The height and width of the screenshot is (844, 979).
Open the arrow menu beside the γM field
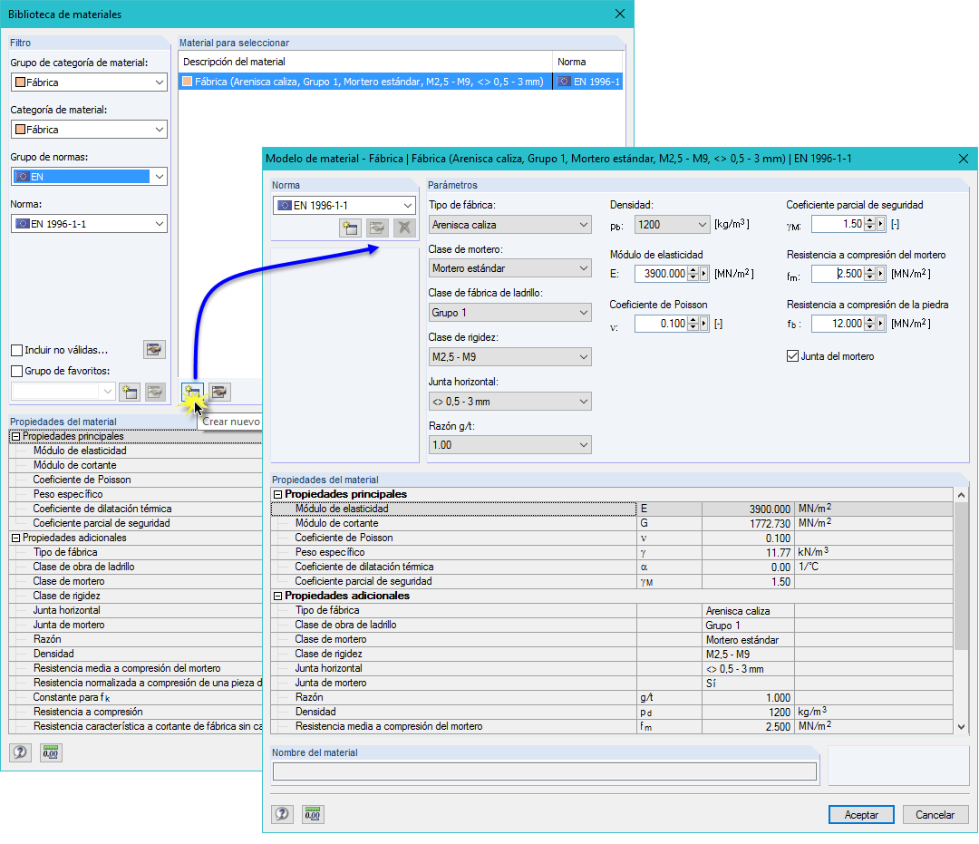881,224
